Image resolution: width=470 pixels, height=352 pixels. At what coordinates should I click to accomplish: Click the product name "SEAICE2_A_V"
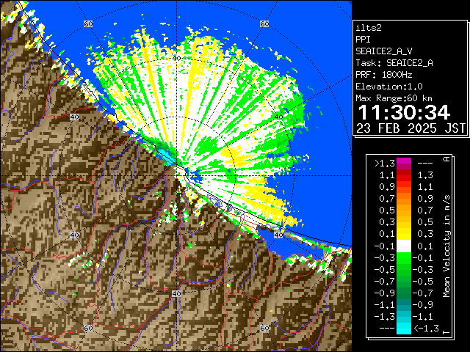point(384,51)
